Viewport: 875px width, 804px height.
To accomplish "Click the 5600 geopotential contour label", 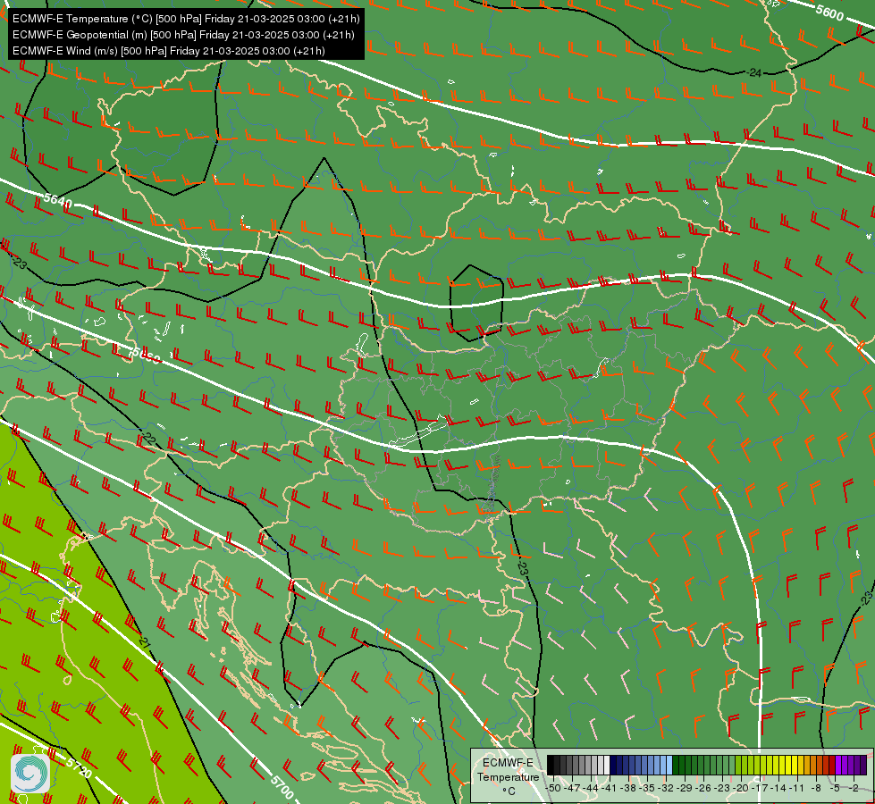I will click(829, 13).
